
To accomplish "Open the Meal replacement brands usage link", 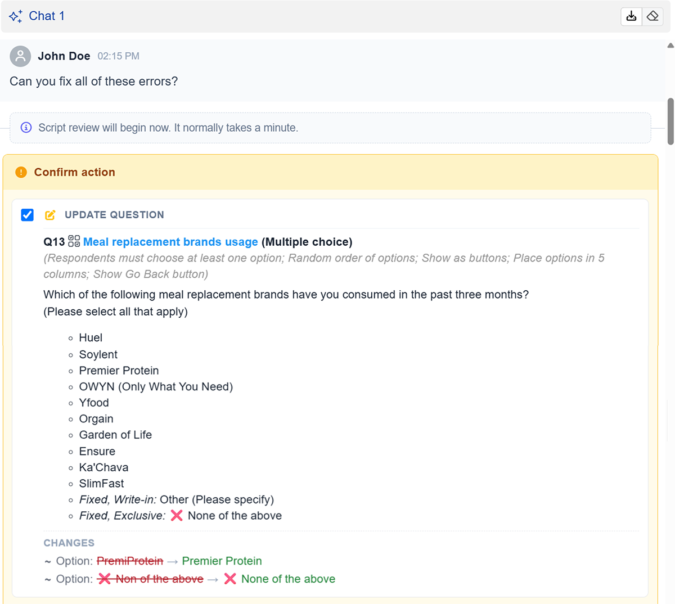I will click(170, 242).
